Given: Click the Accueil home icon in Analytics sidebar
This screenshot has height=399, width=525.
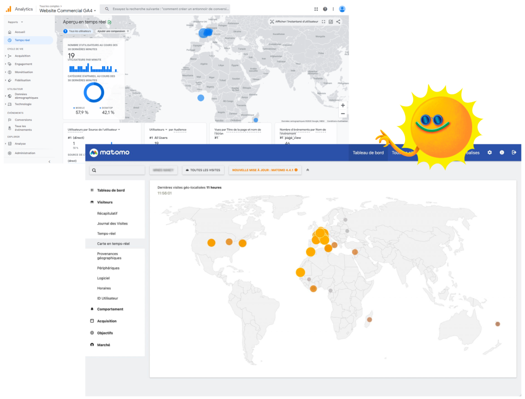Looking at the screenshot, I should click(x=10, y=32).
